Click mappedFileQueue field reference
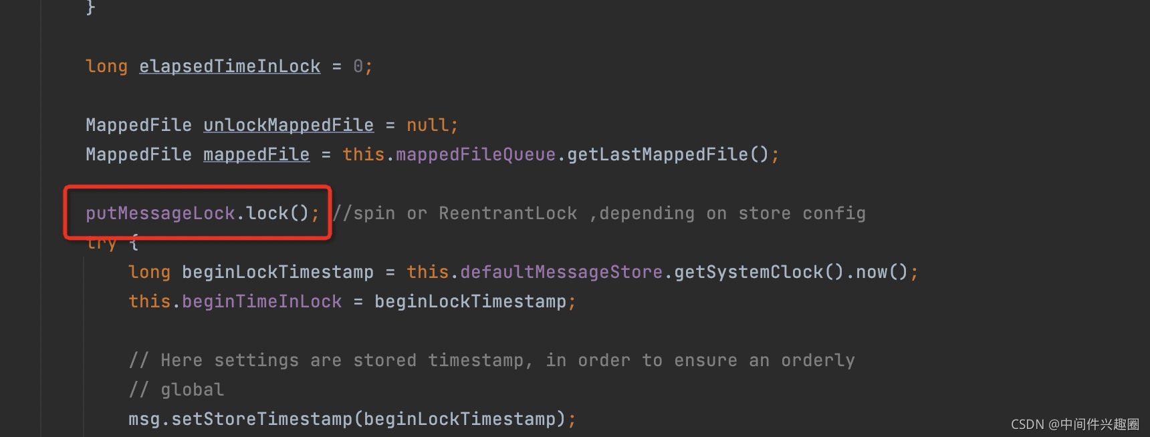1150x437 pixels. tap(475, 154)
